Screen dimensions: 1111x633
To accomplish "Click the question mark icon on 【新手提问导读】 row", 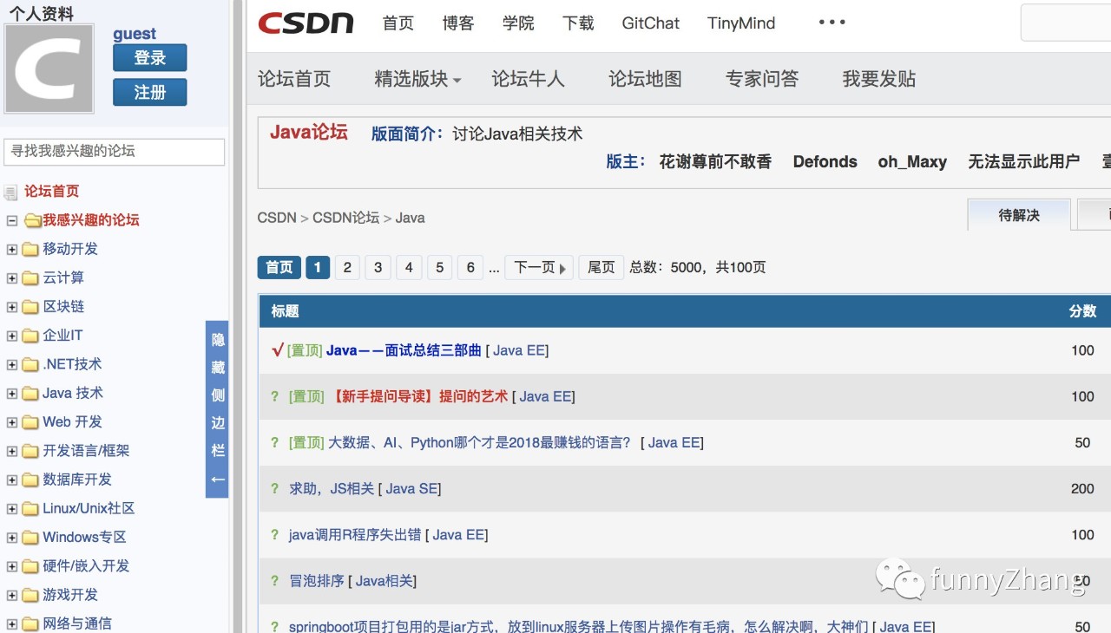I will pos(275,396).
